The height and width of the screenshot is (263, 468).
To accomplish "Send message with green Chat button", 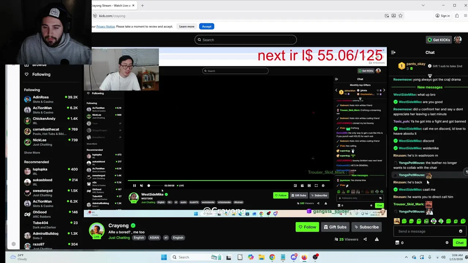I will (x=460, y=243).
